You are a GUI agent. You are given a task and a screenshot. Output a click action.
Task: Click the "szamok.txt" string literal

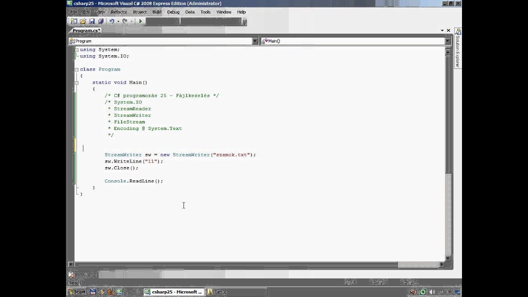pyautogui.click(x=231, y=155)
